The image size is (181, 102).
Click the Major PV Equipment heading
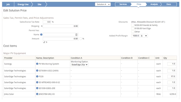(15, 53)
